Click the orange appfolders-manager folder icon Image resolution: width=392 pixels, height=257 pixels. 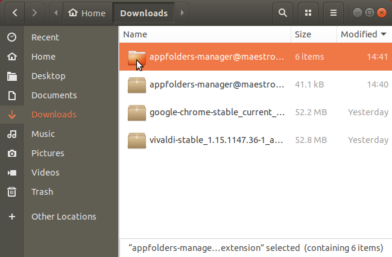[137, 57]
